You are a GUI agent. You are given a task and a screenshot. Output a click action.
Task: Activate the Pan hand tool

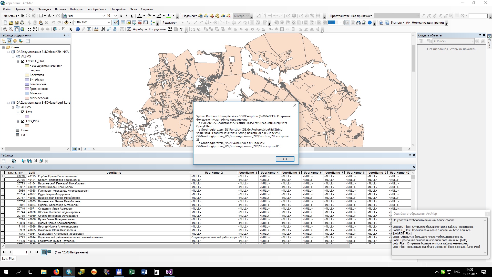tap(17, 29)
